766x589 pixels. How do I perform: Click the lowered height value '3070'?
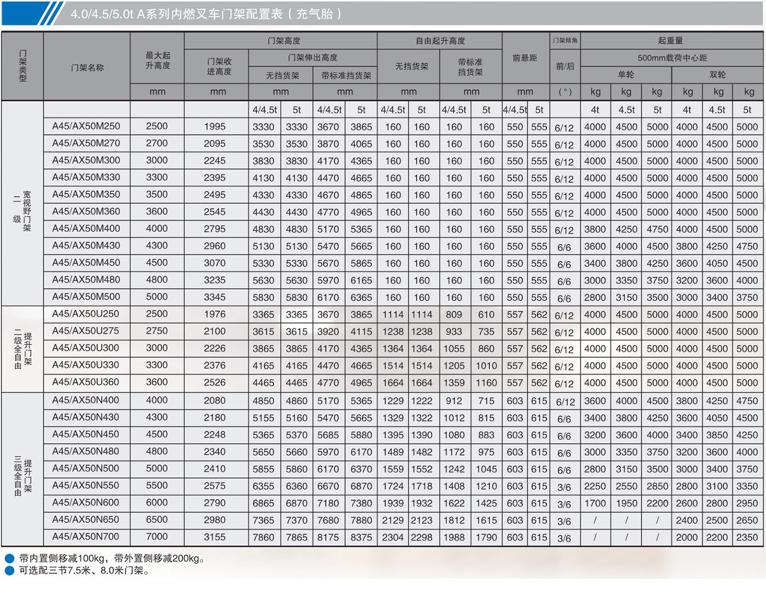[x=215, y=262]
